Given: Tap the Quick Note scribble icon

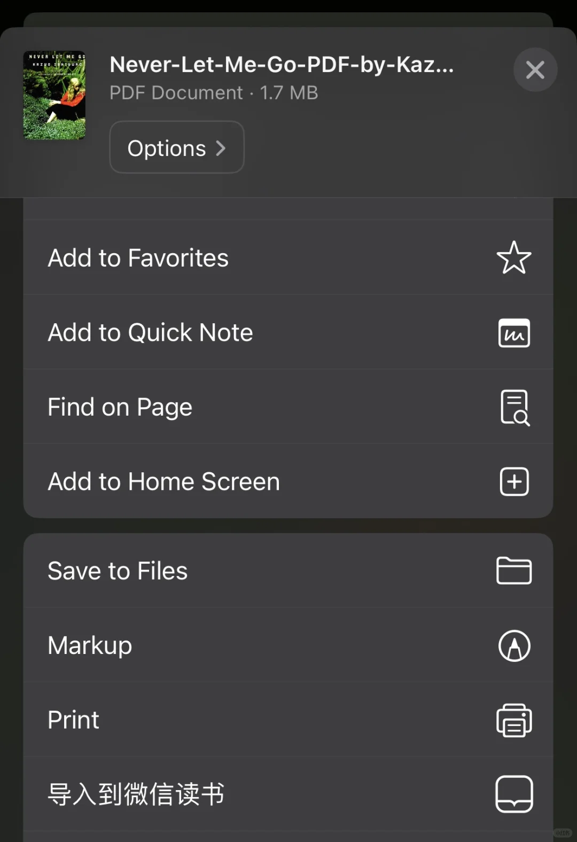Looking at the screenshot, I should tap(514, 333).
